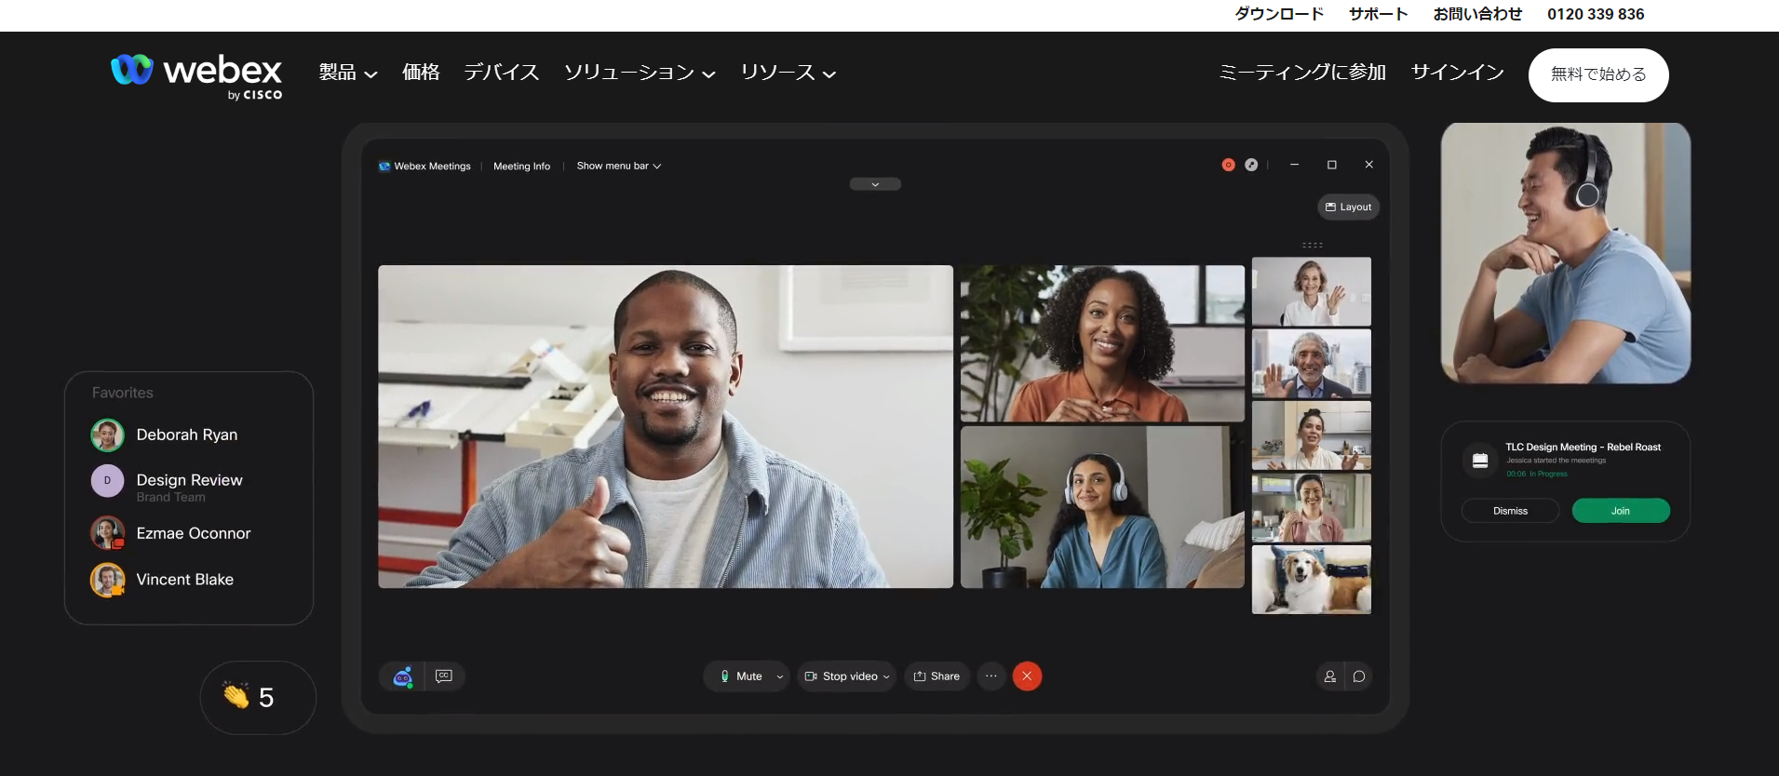
Task: Open the サポート link in top bar
Action: tap(1379, 14)
